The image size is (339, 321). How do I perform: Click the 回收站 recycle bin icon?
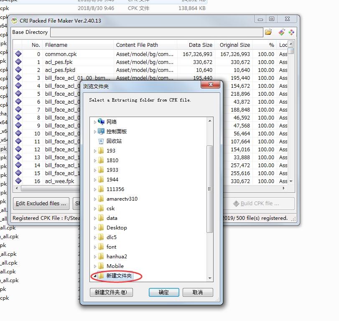pos(101,141)
